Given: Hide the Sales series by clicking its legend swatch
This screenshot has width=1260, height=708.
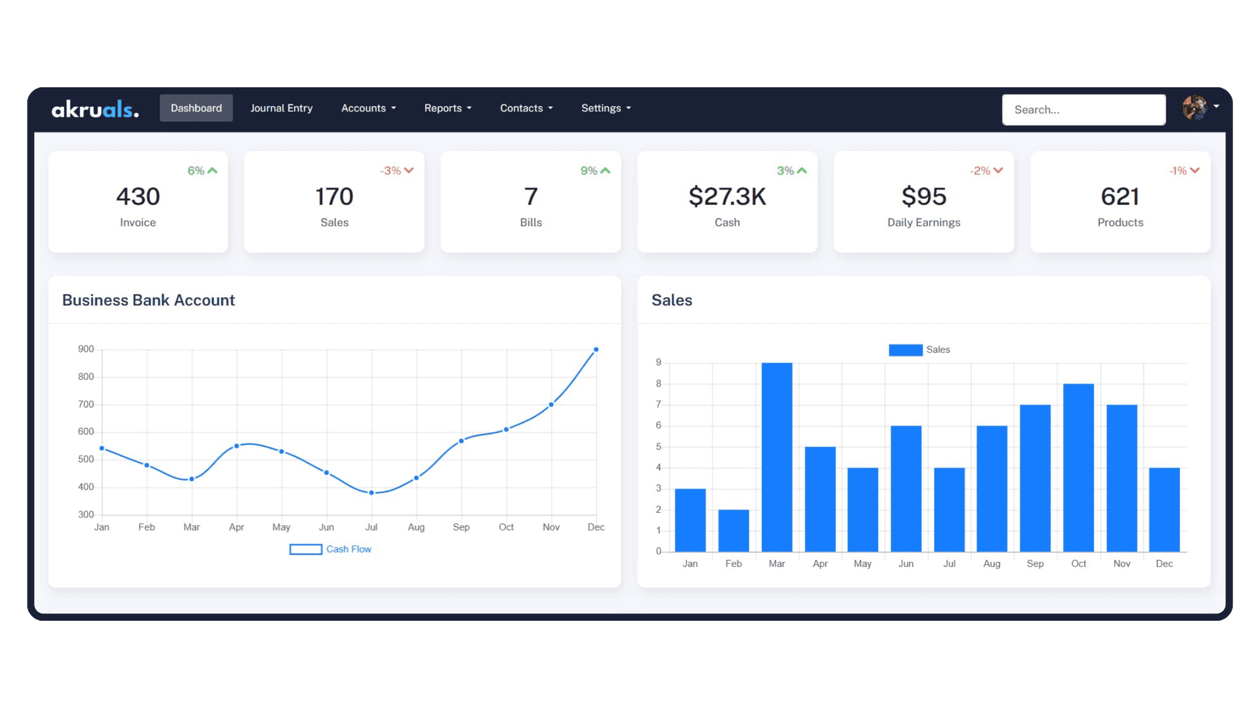Looking at the screenshot, I should (906, 349).
